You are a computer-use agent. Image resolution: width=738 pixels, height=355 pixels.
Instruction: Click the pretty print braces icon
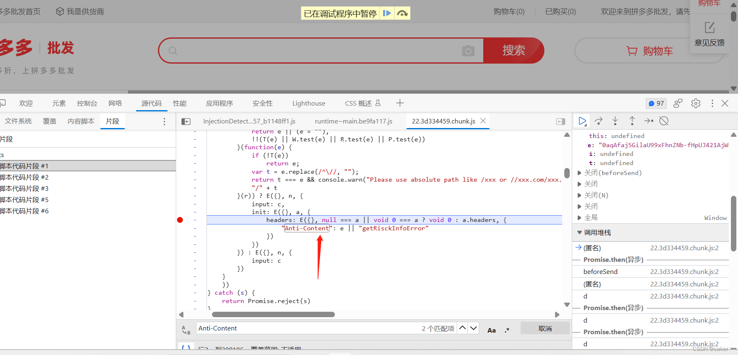186,348
